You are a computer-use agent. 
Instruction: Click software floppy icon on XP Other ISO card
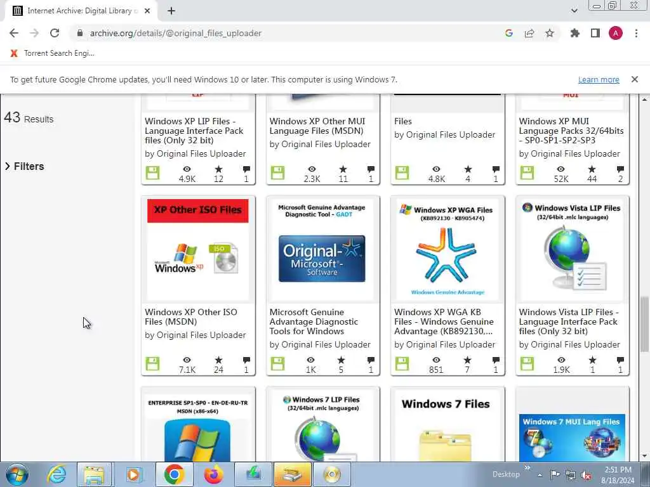tap(152, 363)
